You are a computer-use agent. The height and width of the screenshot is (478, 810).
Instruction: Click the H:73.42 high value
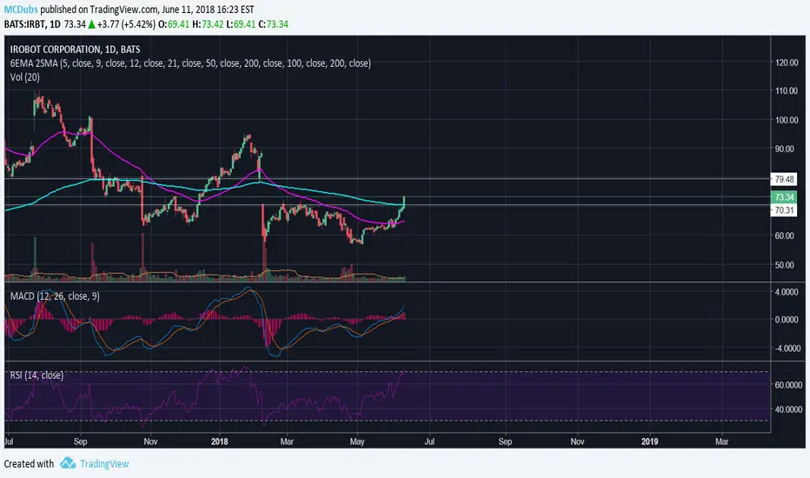(208, 23)
